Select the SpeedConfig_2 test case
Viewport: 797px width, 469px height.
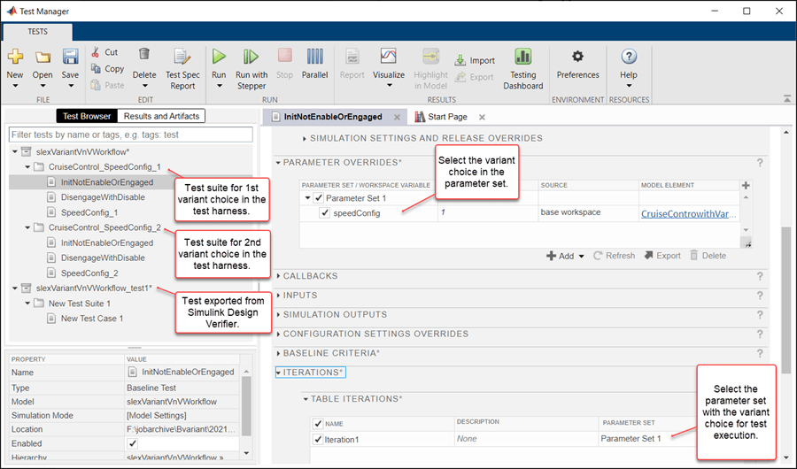tap(89, 273)
